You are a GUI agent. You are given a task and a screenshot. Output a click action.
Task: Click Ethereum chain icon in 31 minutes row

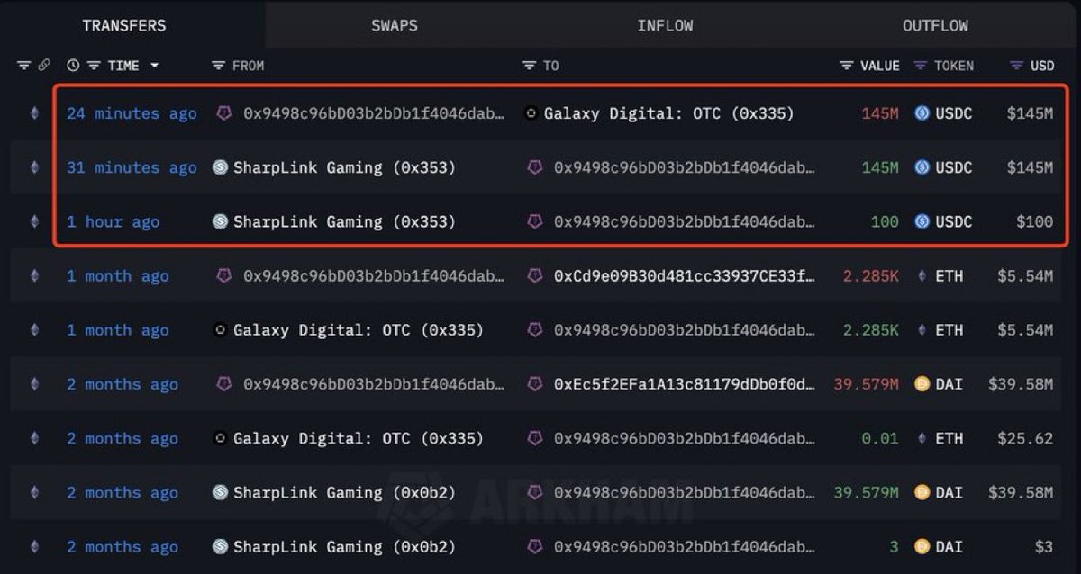[35, 167]
